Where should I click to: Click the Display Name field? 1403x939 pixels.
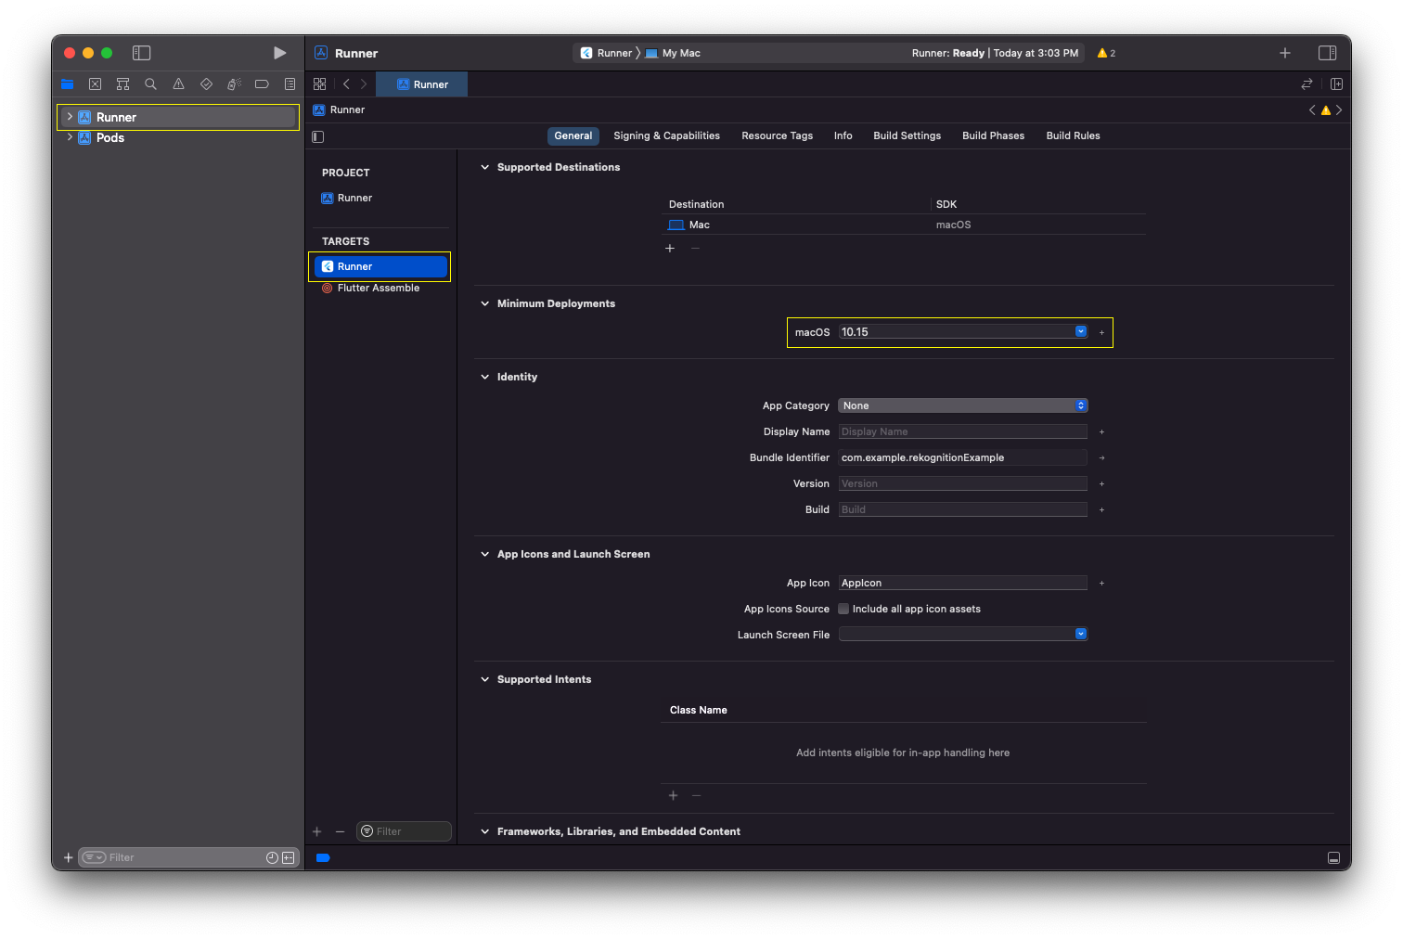[963, 431]
